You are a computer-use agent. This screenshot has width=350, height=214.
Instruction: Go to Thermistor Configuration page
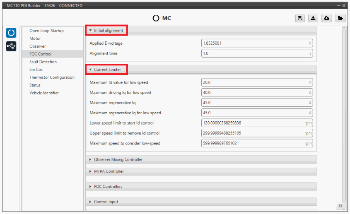[52, 77]
